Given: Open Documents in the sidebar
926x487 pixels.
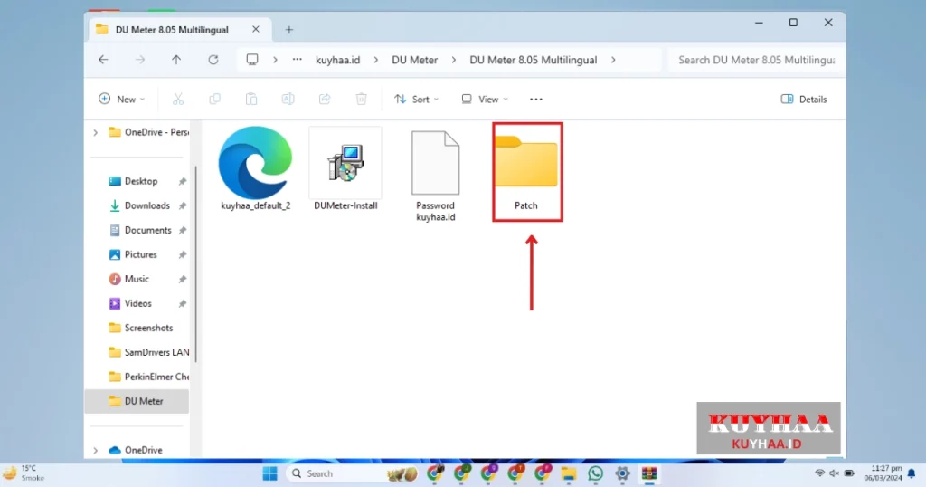Looking at the screenshot, I should point(140,230).
